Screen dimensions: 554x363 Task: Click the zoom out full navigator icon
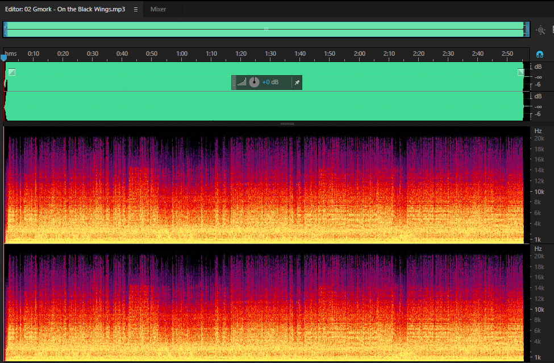pos(540,30)
